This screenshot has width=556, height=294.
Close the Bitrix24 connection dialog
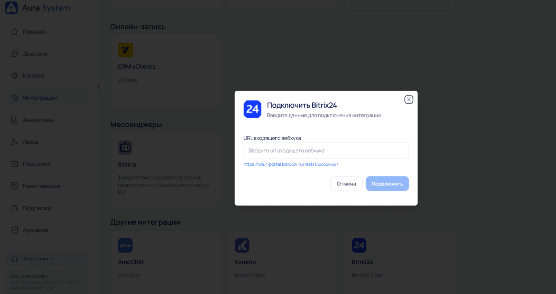[x=409, y=100]
